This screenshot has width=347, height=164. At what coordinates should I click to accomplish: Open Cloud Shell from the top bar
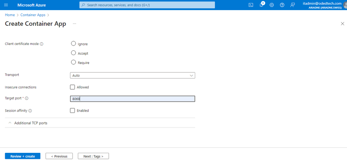251,5
